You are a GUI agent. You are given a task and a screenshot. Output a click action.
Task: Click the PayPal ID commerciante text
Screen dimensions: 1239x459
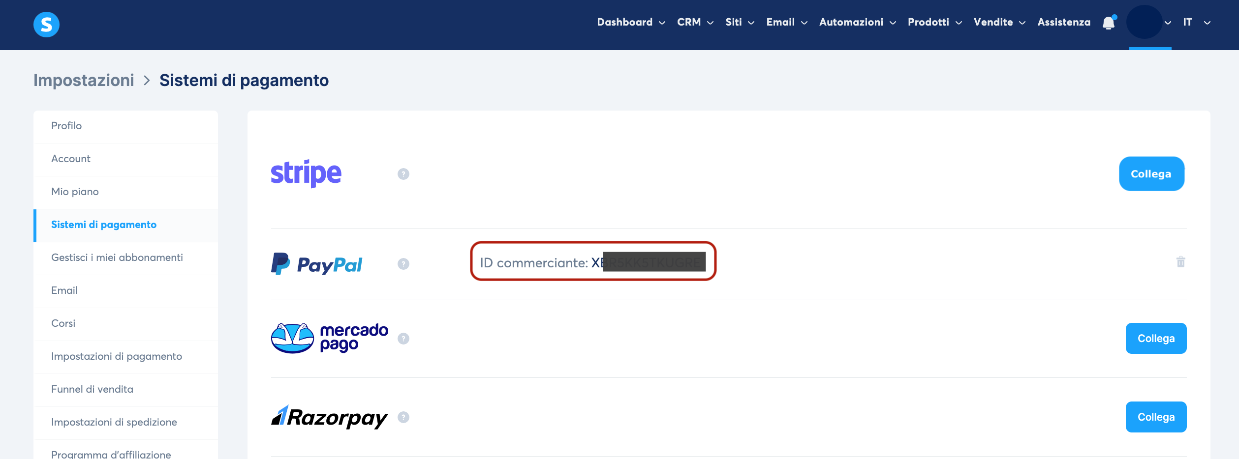tap(593, 262)
